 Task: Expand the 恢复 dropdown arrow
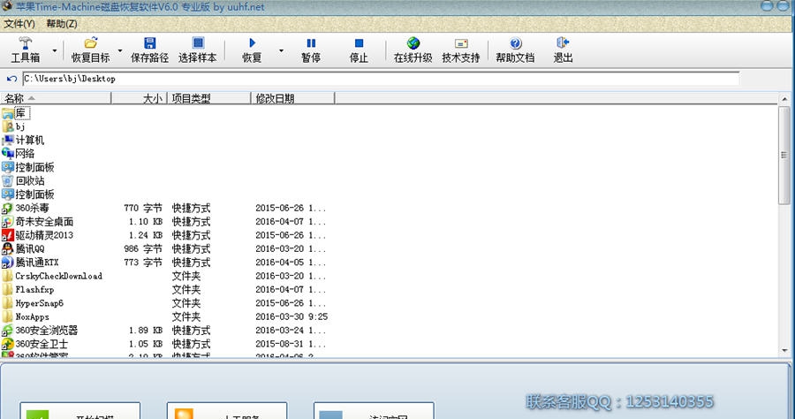click(x=282, y=50)
